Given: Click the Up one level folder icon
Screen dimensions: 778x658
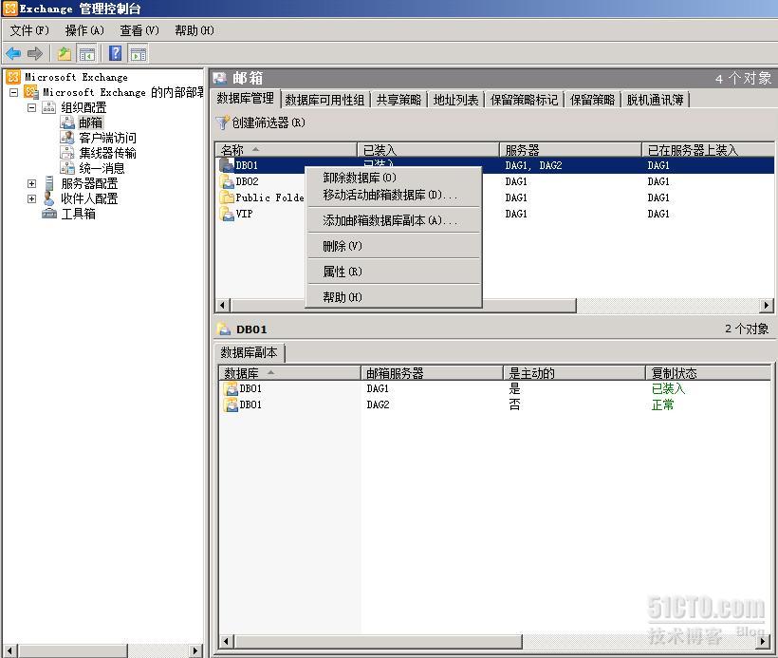Looking at the screenshot, I should click(64, 53).
